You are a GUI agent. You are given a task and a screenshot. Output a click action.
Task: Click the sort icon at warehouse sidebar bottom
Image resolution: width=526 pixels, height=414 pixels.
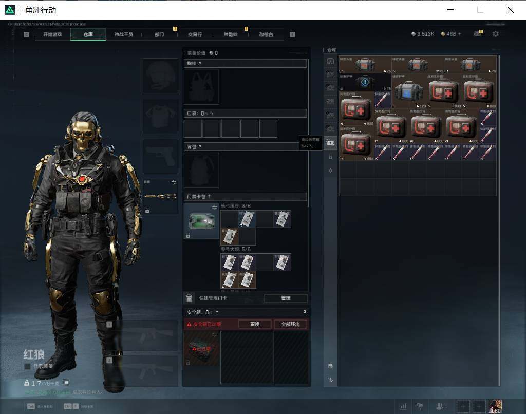coord(330,380)
